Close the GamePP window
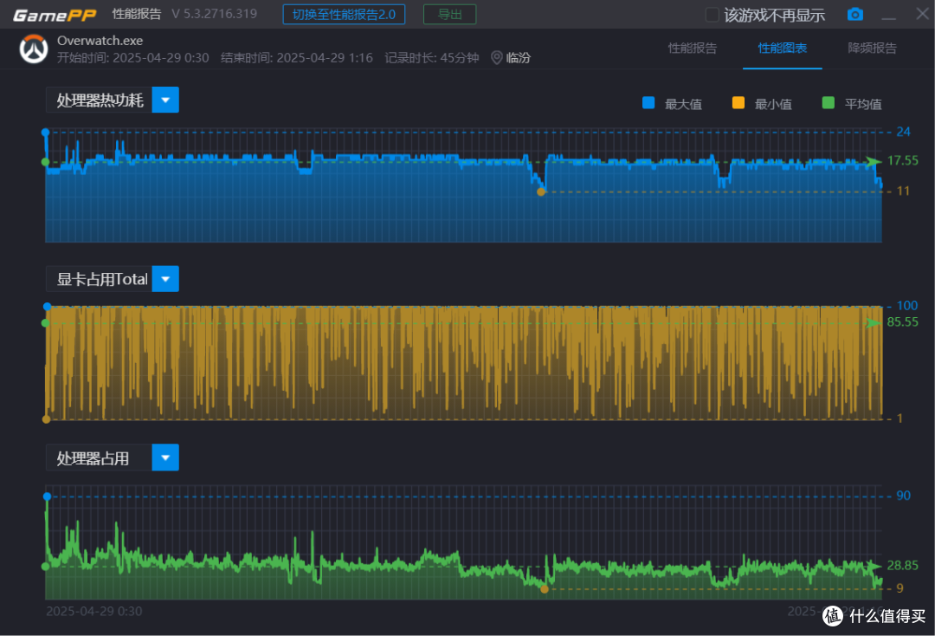 click(922, 14)
